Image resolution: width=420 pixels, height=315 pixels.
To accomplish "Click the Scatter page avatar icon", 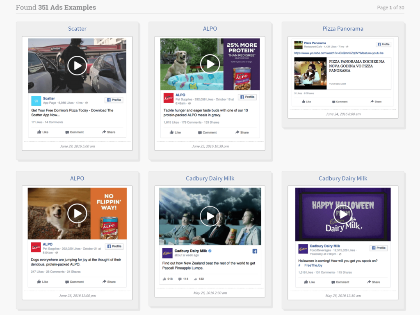I will click(x=36, y=101).
